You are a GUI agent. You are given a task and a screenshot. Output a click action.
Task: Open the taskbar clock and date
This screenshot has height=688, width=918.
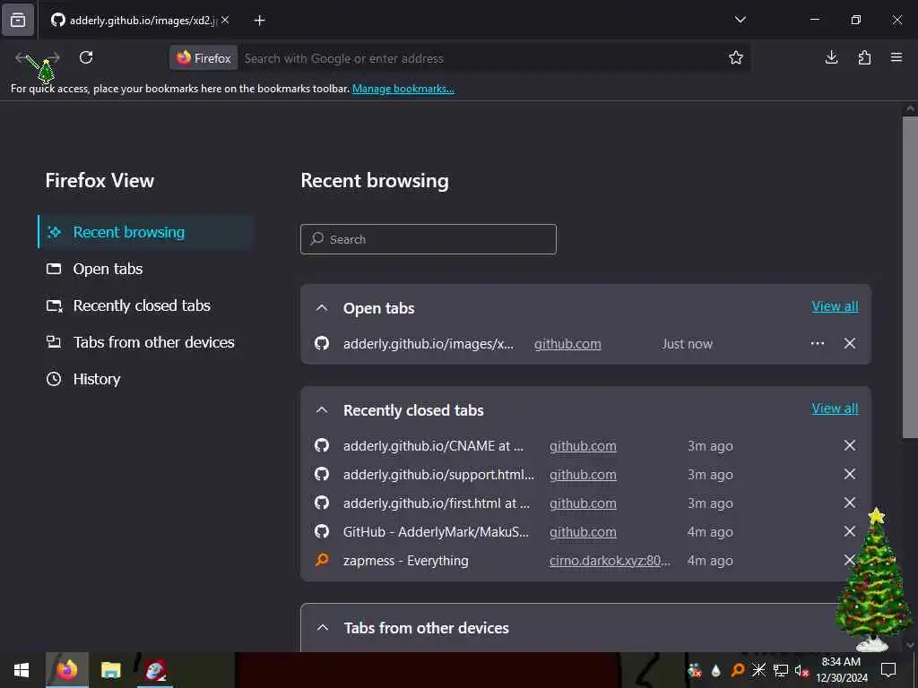click(x=841, y=670)
